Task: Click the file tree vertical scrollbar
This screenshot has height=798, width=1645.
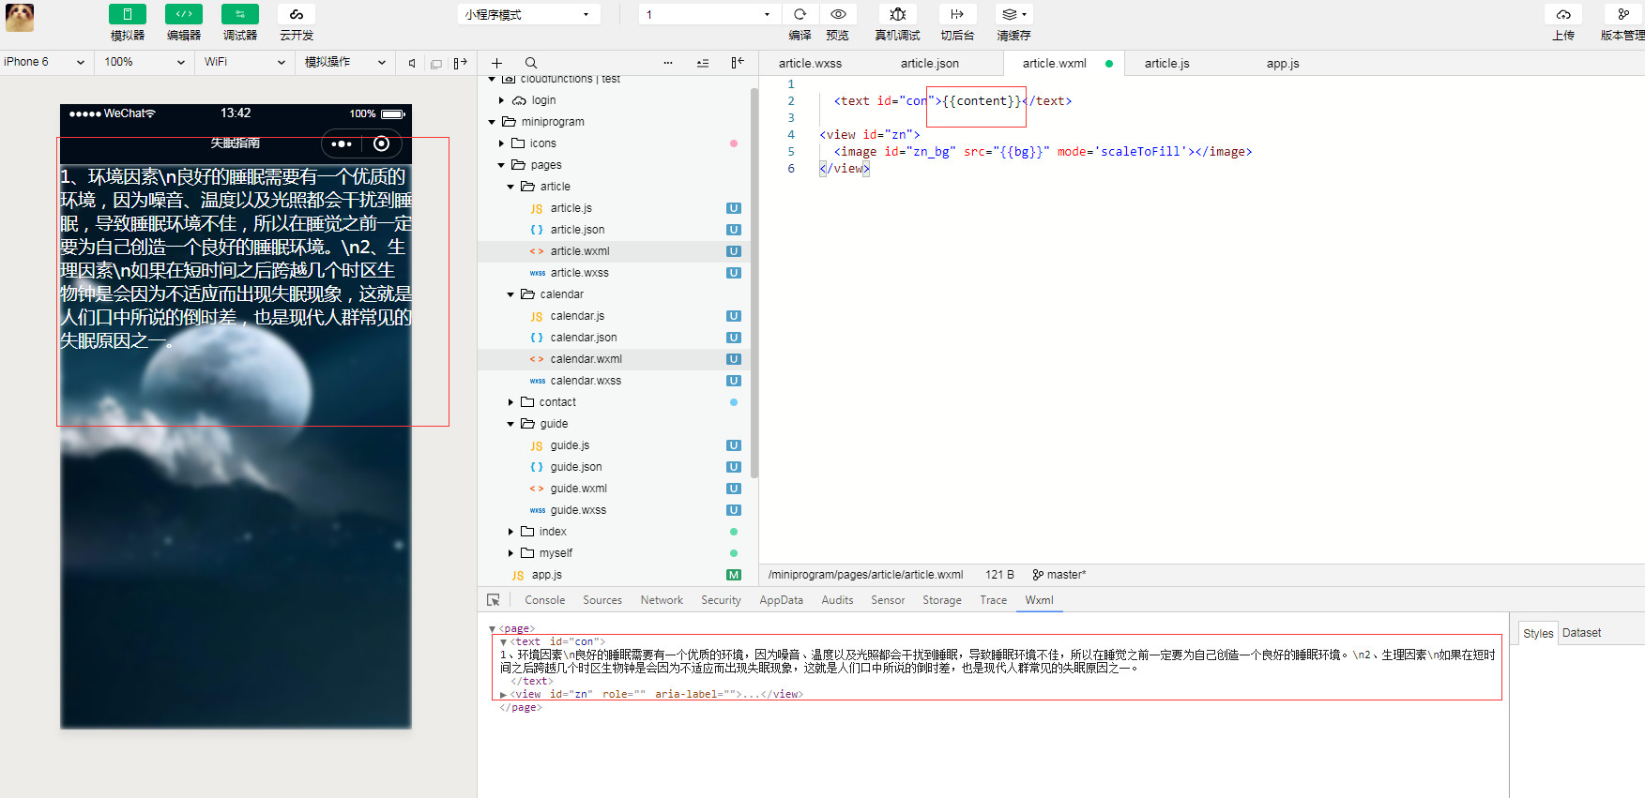Action: pyautogui.click(x=754, y=281)
